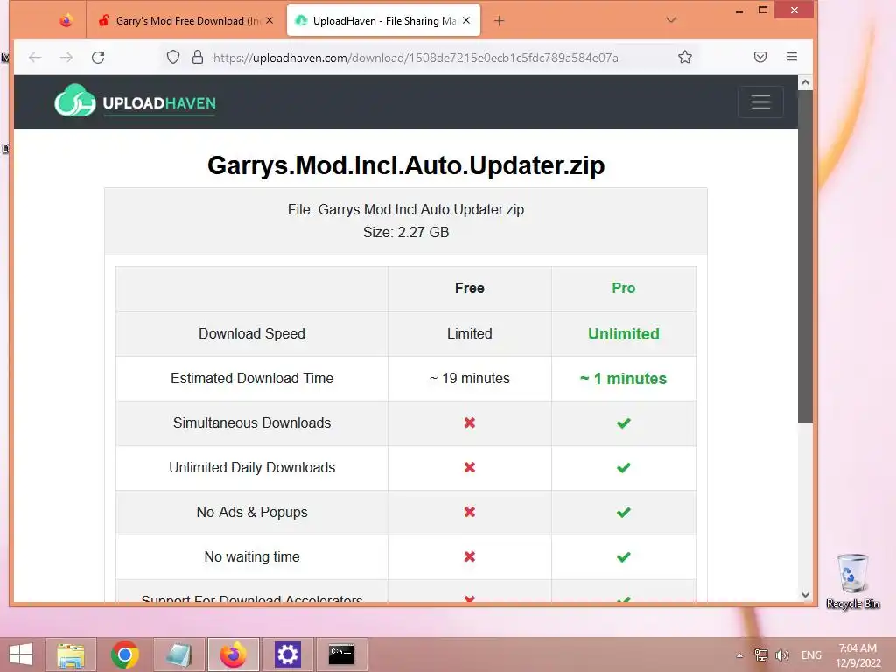Click the 'Unlimited Daily Downloads' row label
This screenshot has width=896, height=672.
pos(252,467)
